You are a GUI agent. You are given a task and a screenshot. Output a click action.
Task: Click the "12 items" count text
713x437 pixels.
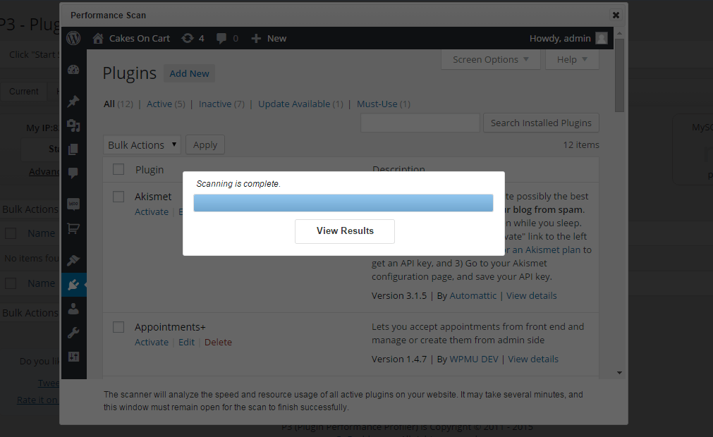pyautogui.click(x=581, y=145)
